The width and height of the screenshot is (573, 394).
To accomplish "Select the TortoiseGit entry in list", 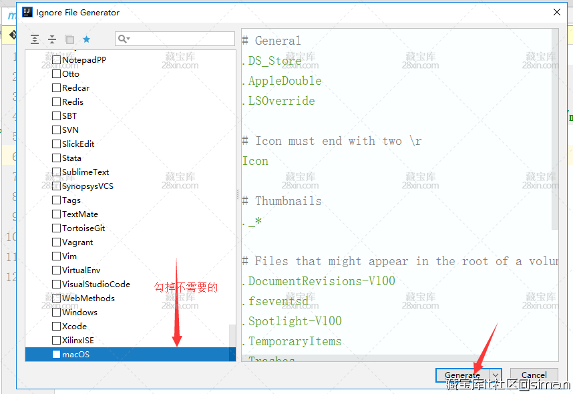I will tap(83, 228).
